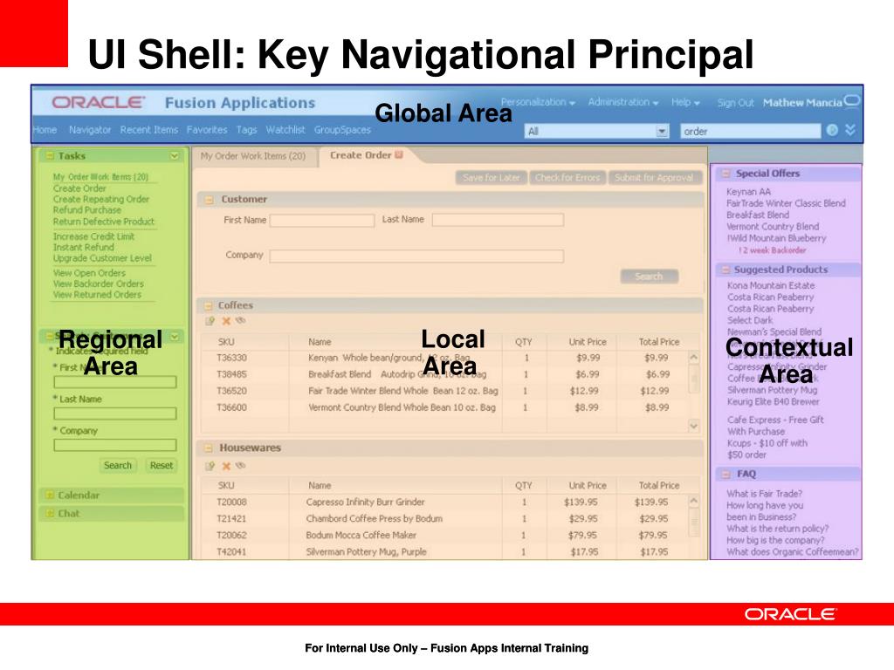Open Recent Items in the global bar
894x670 pixels.
coord(148,130)
